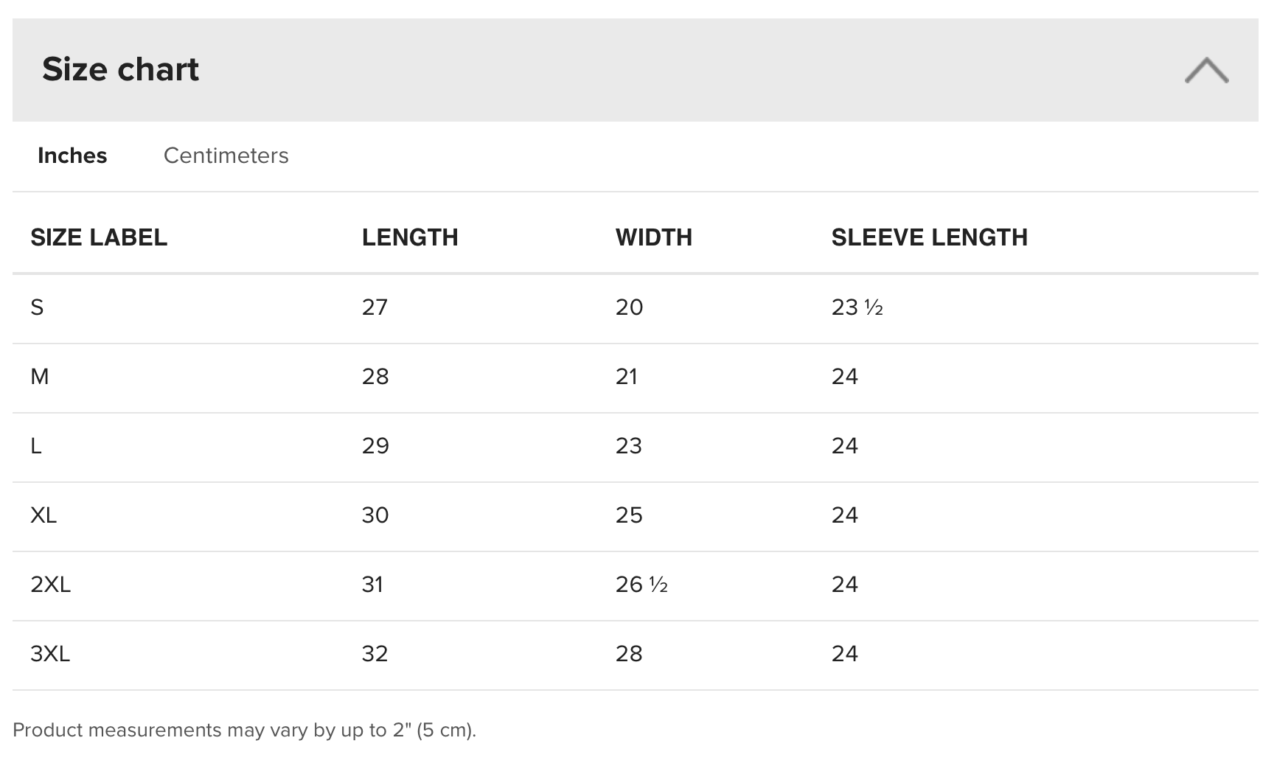Click the Size chart header title
The height and width of the screenshot is (777, 1277).
point(120,69)
